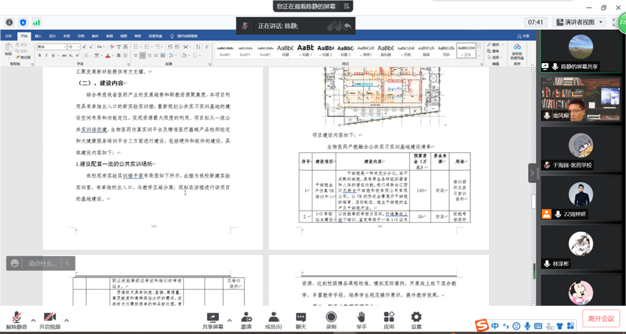Toggle Raise Hand (举手)

(361, 321)
